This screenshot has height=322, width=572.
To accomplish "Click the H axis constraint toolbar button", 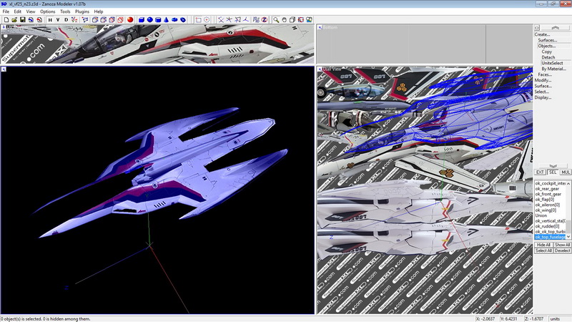I will coord(50,20).
